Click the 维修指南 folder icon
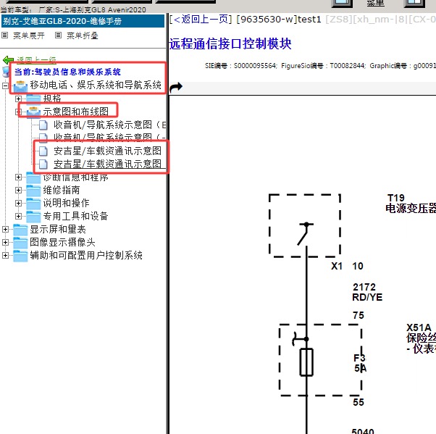The image size is (436, 434). click(x=33, y=191)
